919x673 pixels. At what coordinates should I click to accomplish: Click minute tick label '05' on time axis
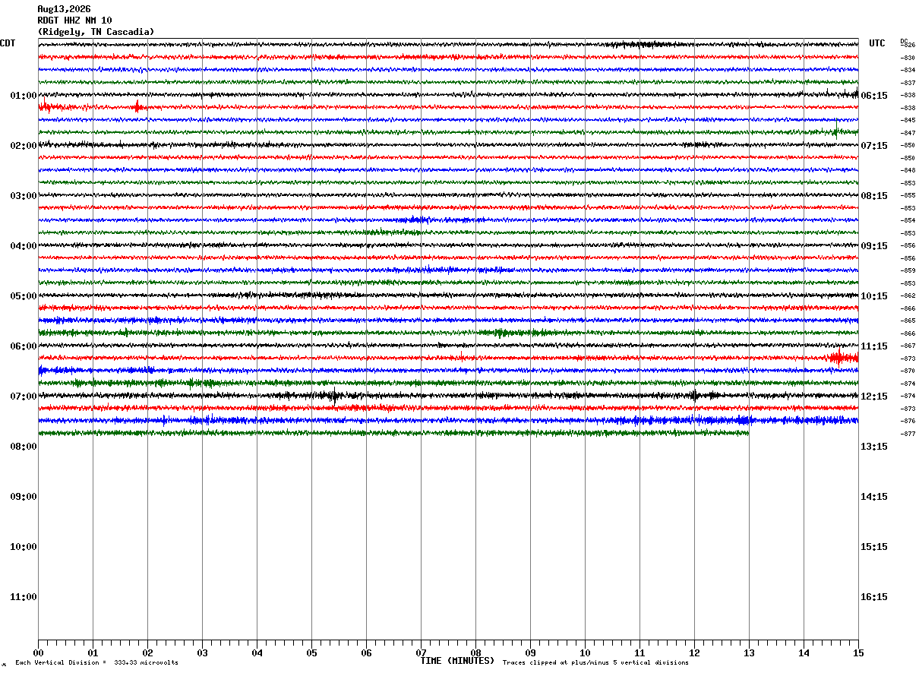click(x=311, y=652)
